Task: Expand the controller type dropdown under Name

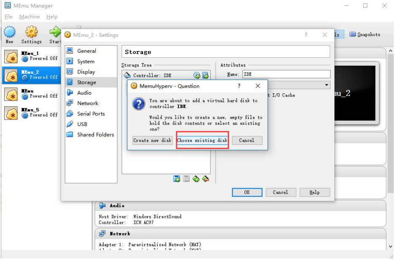Action: point(327,85)
